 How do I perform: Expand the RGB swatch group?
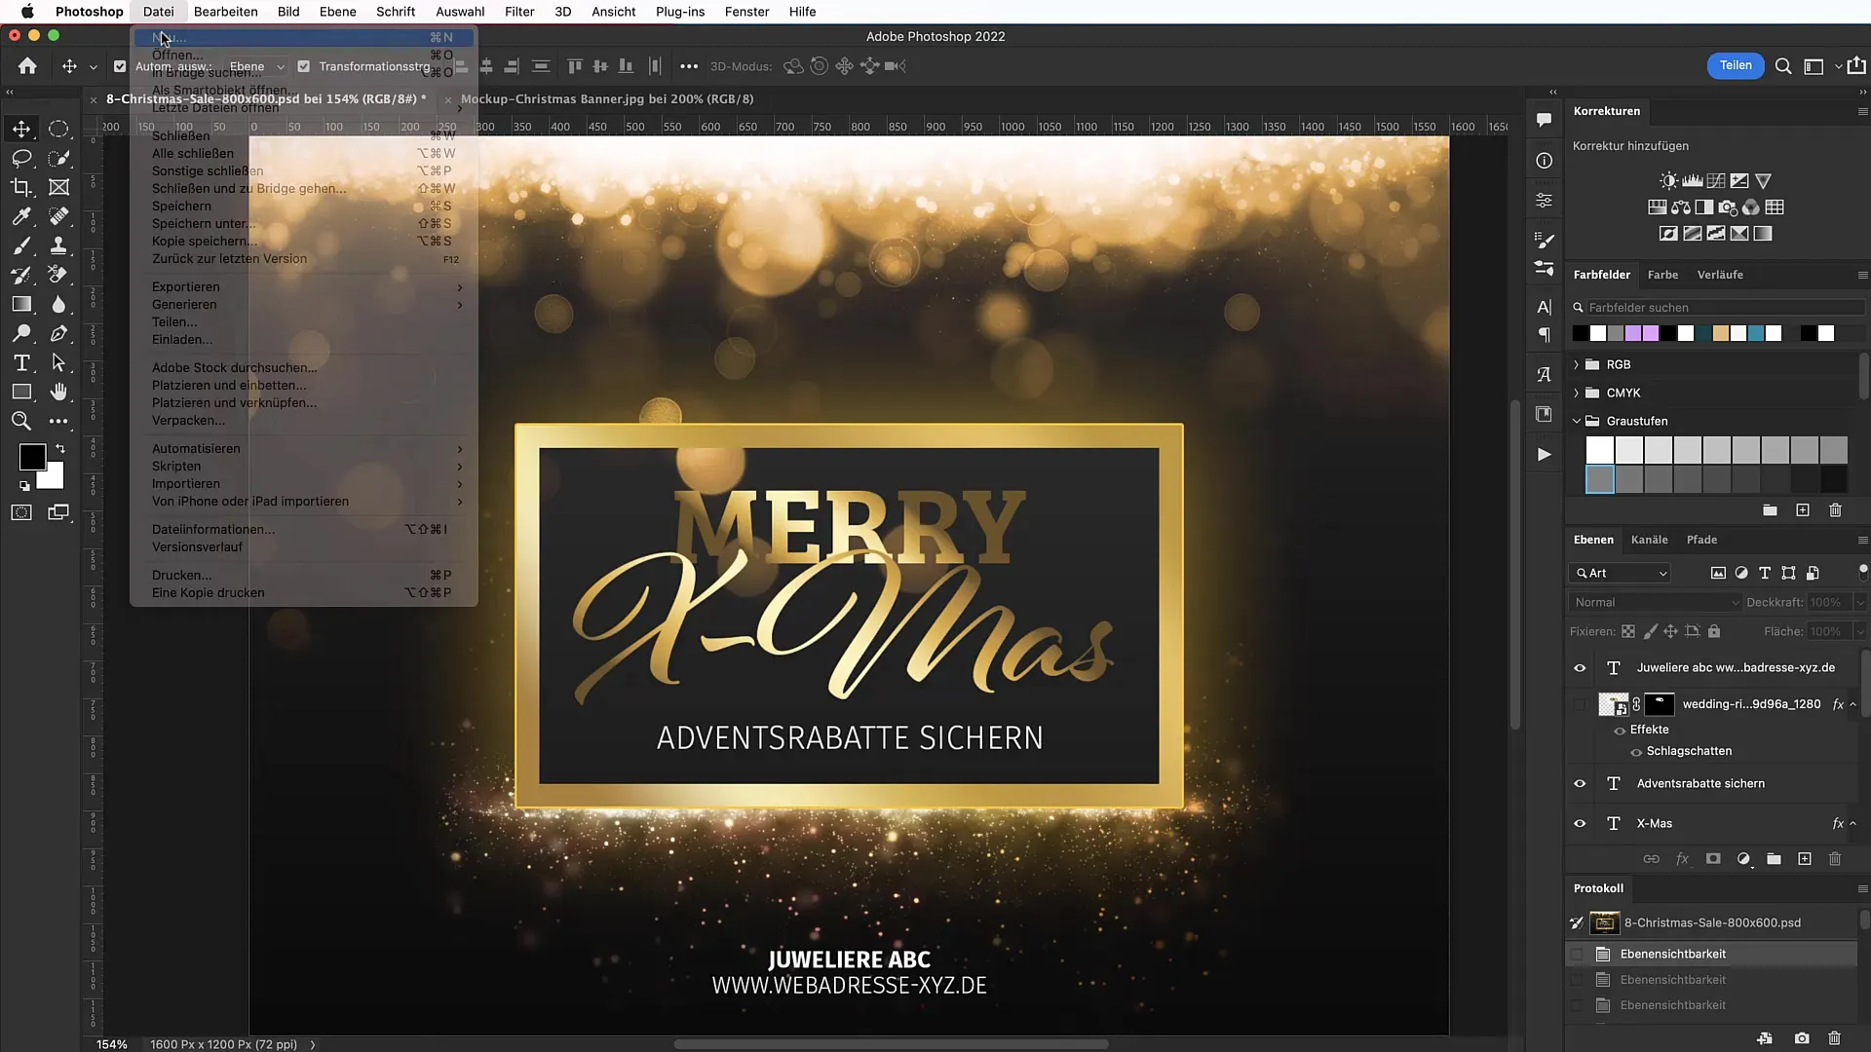click(x=1577, y=364)
